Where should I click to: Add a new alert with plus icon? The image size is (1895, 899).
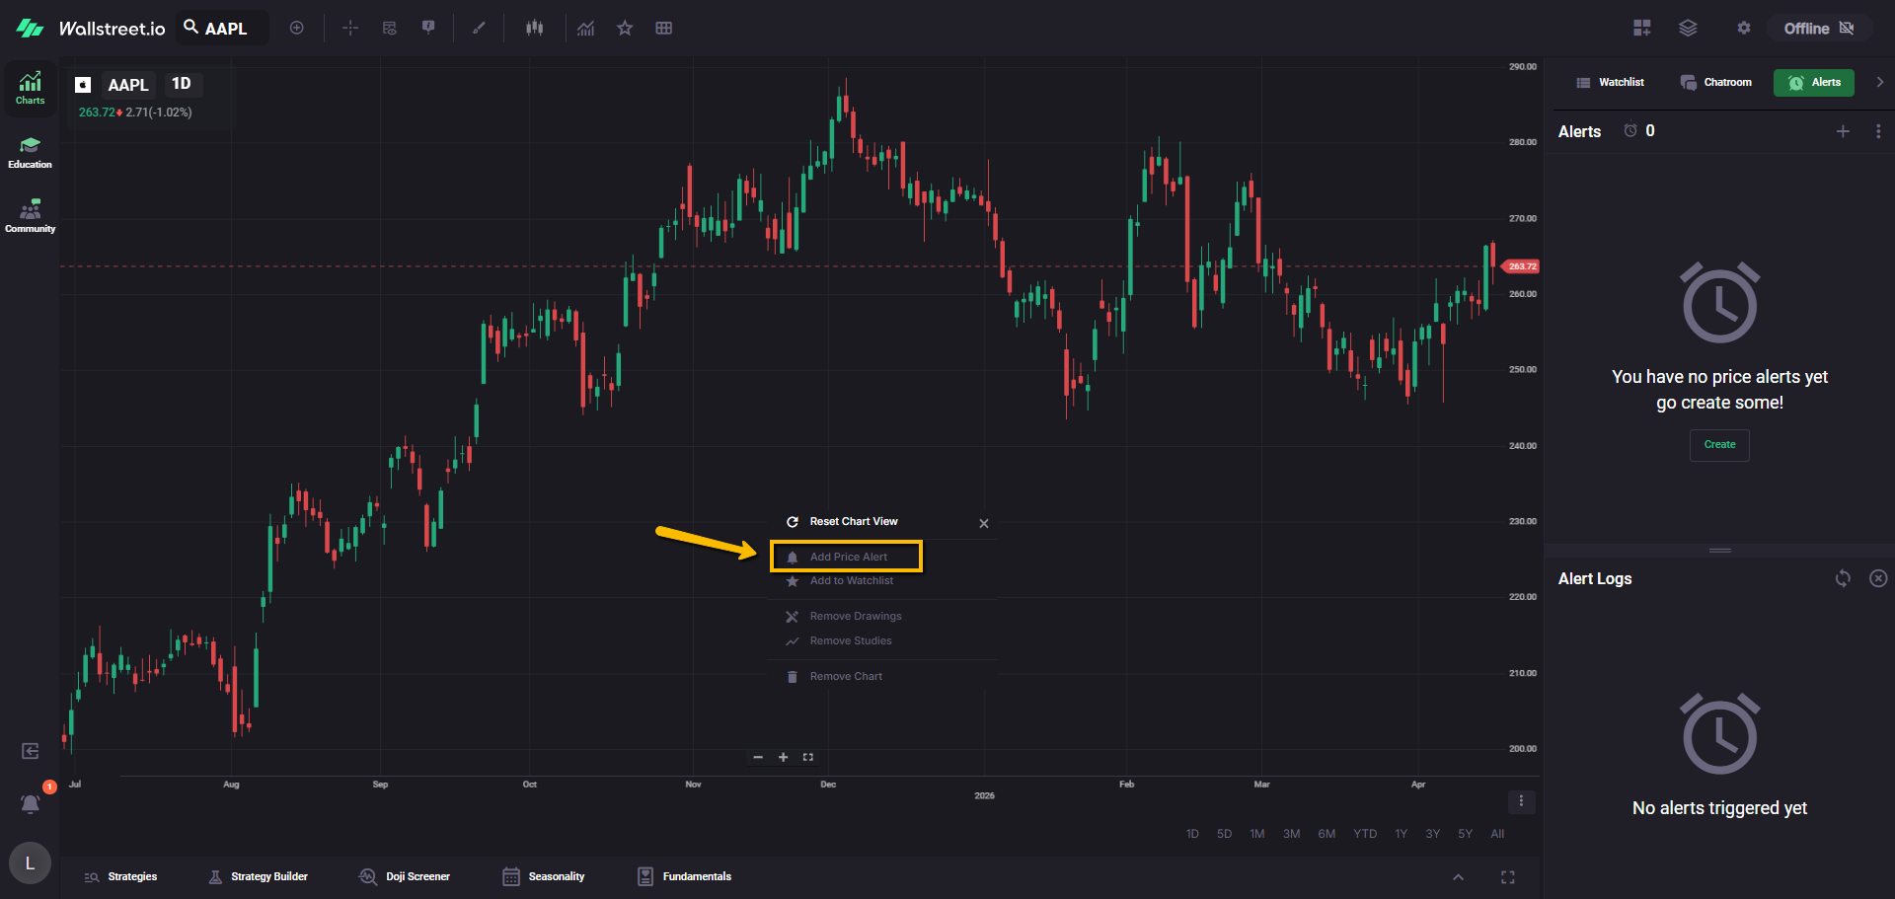click(1843, 131)
